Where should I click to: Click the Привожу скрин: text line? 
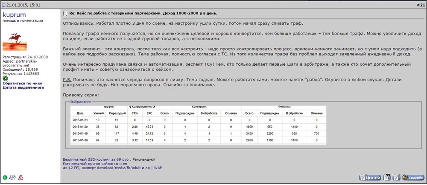pyautogui.click(x=80, y=95)
